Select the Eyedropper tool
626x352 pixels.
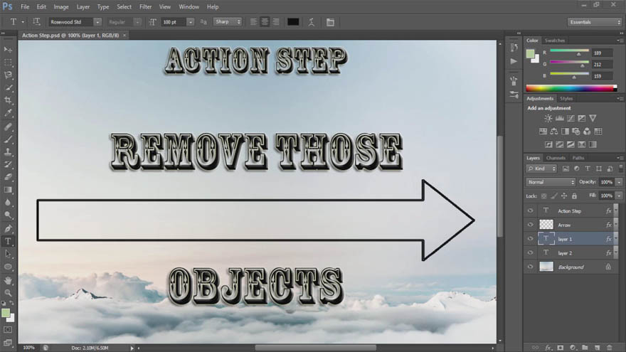pyautogui.click(x=8, y=113)
